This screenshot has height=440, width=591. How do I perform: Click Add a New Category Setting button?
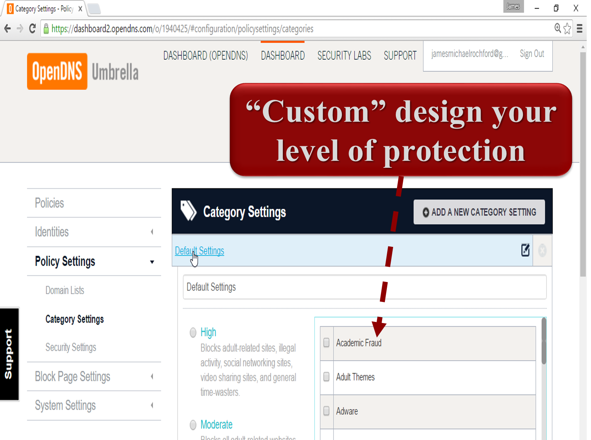[x=479, y=212]
